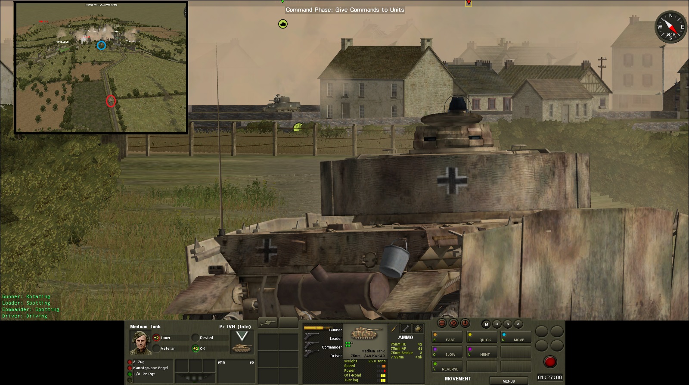
Task: Click the Commander pistol icon
Action: 312,345
